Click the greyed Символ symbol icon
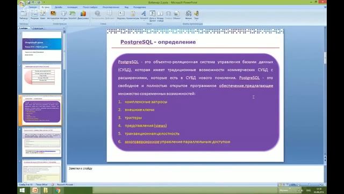344x194 pixels. pyautogui.click(x=168, y=15)
